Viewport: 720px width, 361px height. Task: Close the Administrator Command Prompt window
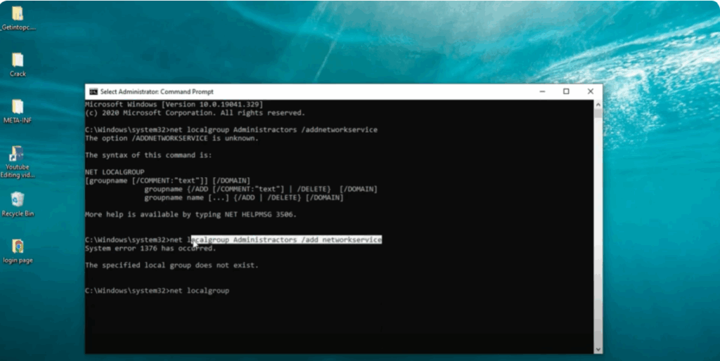(591, 91)
